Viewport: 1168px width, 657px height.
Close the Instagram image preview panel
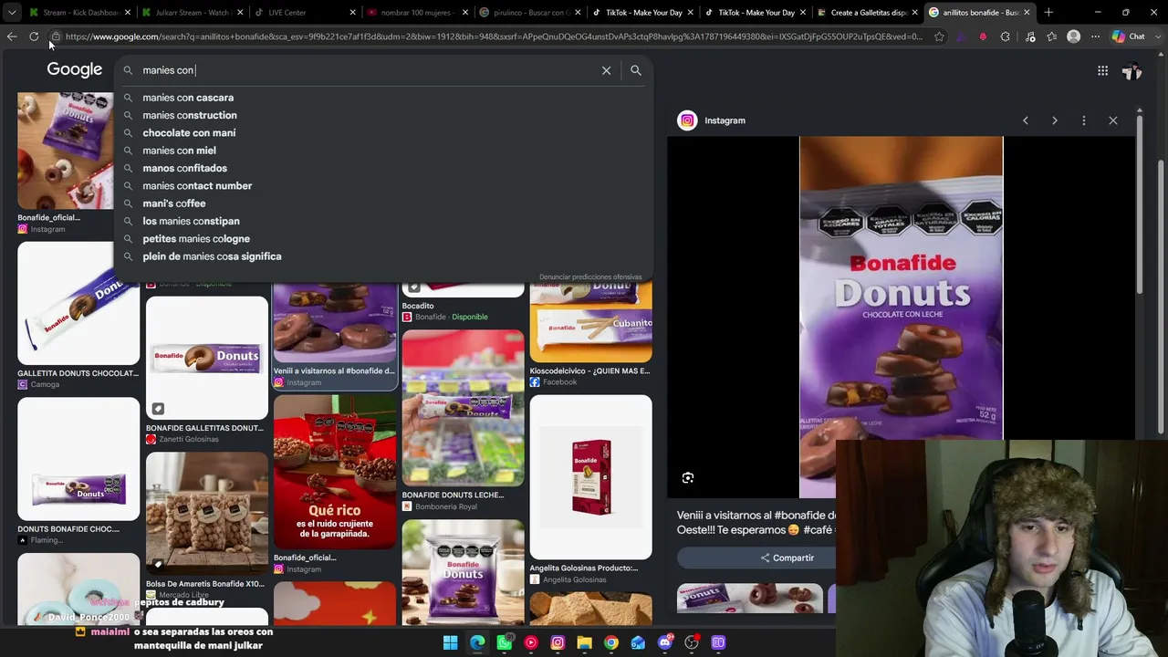coord(1113,120)
